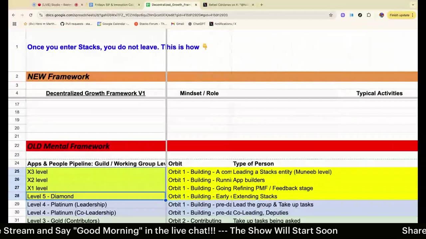Select the Decentralized Growth Framework V1 cell
Image resolution: width=426 pixels, height=239 pixels.
pos(96,93)
